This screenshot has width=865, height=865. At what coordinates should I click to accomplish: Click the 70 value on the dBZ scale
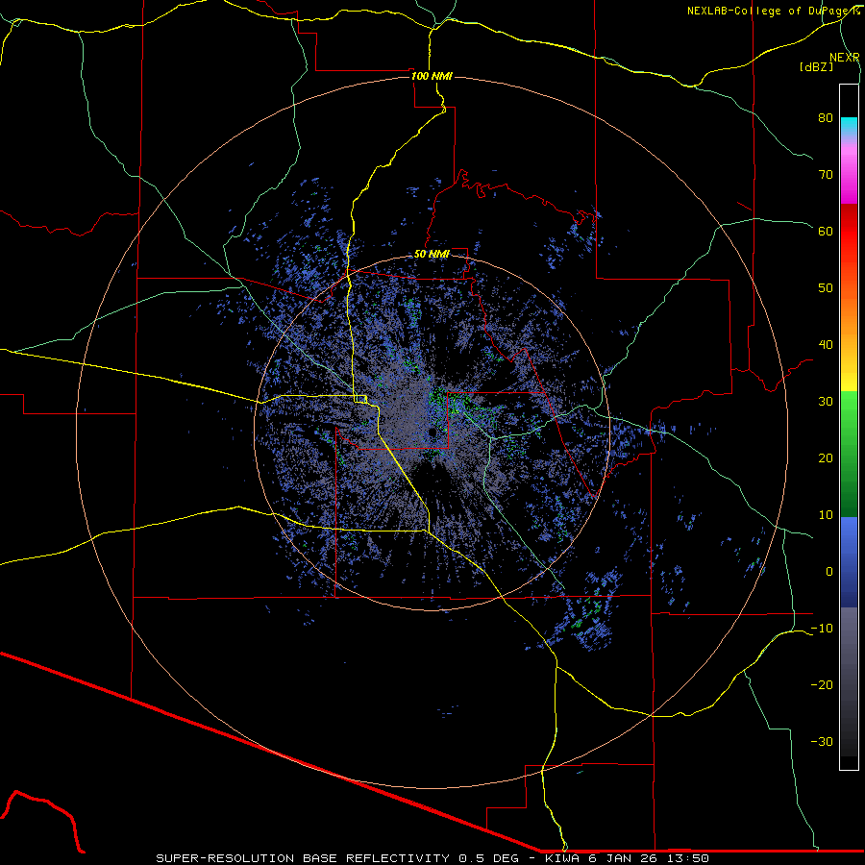coord(826,175)
